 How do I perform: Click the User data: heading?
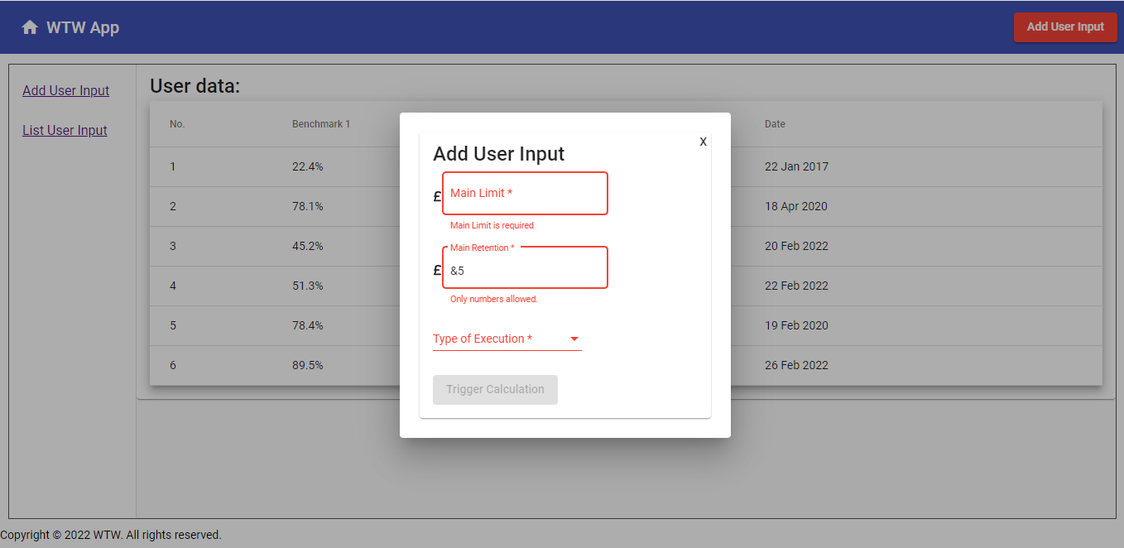pyautogui.click(x=195, y=85)
